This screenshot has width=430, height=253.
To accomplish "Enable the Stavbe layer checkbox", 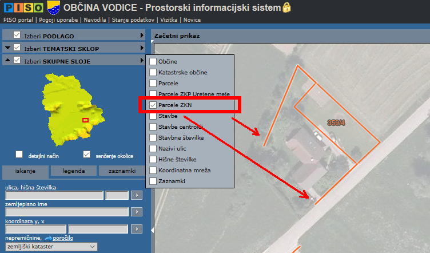I will point(153,116).
